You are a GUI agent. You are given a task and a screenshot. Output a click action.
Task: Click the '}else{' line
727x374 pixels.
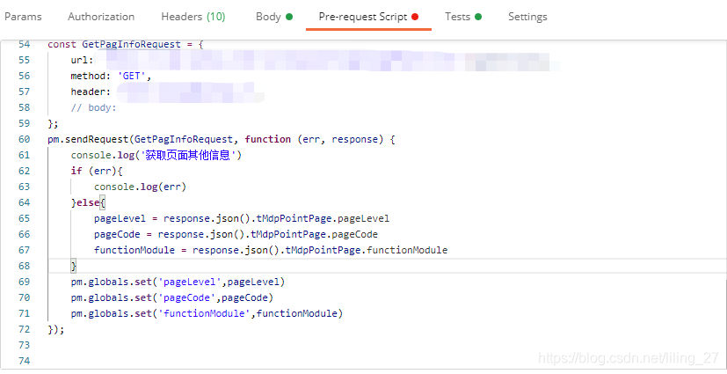pos(88,202)
